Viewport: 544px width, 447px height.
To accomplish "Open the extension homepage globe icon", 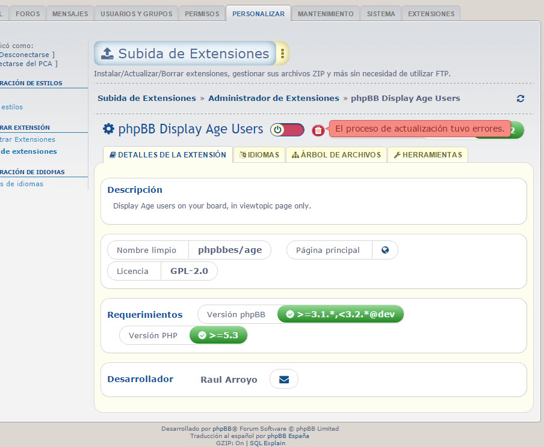I will (385, 250).
